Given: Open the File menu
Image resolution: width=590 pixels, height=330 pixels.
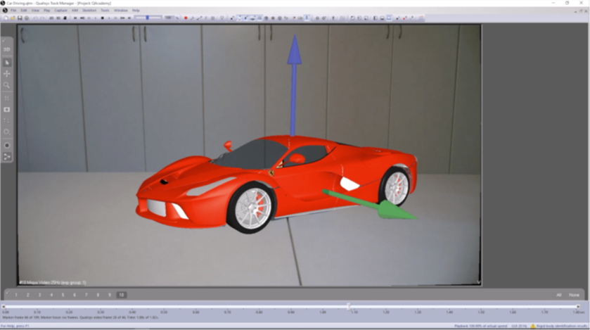Looking at the screenshot, I should pyautogui.click(x=13, y=11).
